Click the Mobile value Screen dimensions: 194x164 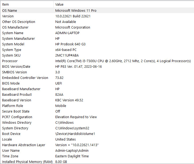pyautogui.click(x=61, y=106)
